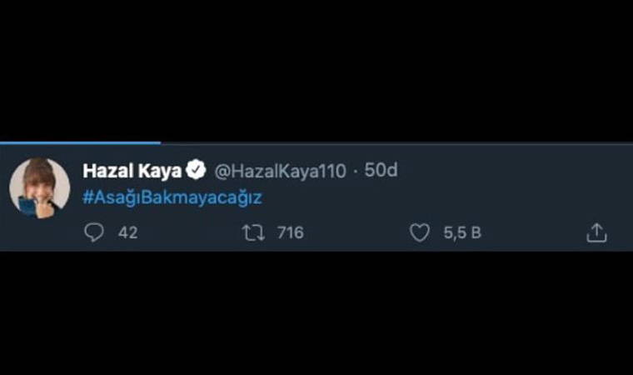This screenshot has height=375, width=633.
Task: Click the like count 5,5 B
Action: click(x=462, y=233)
